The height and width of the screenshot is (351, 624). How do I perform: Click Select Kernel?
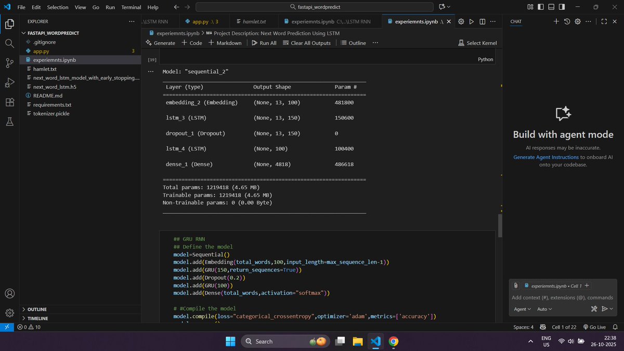(477, 43)
